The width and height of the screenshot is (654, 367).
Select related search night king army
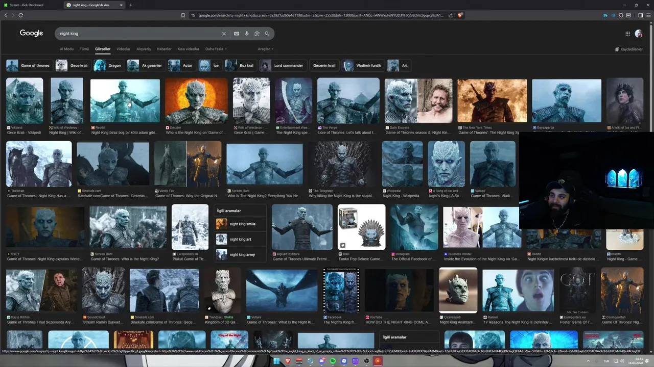(241, 254)
